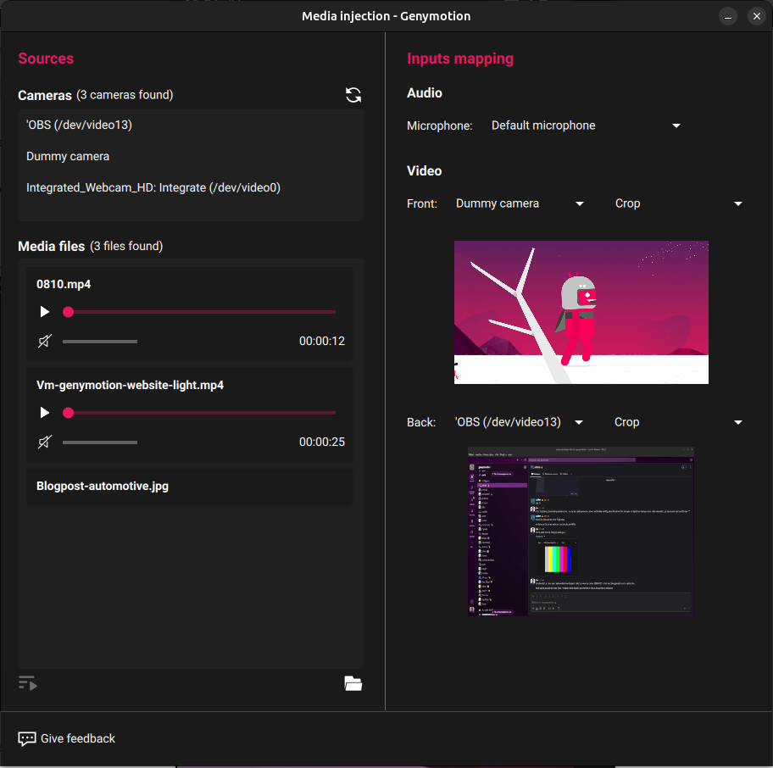773x768 pixels.
Task: Select Dummy camera in the cameras list
Action: coord(68,156)
